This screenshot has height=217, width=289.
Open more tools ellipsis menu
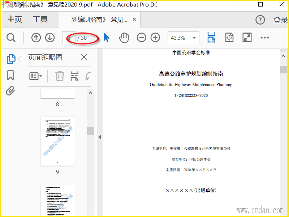click(265, 38)
